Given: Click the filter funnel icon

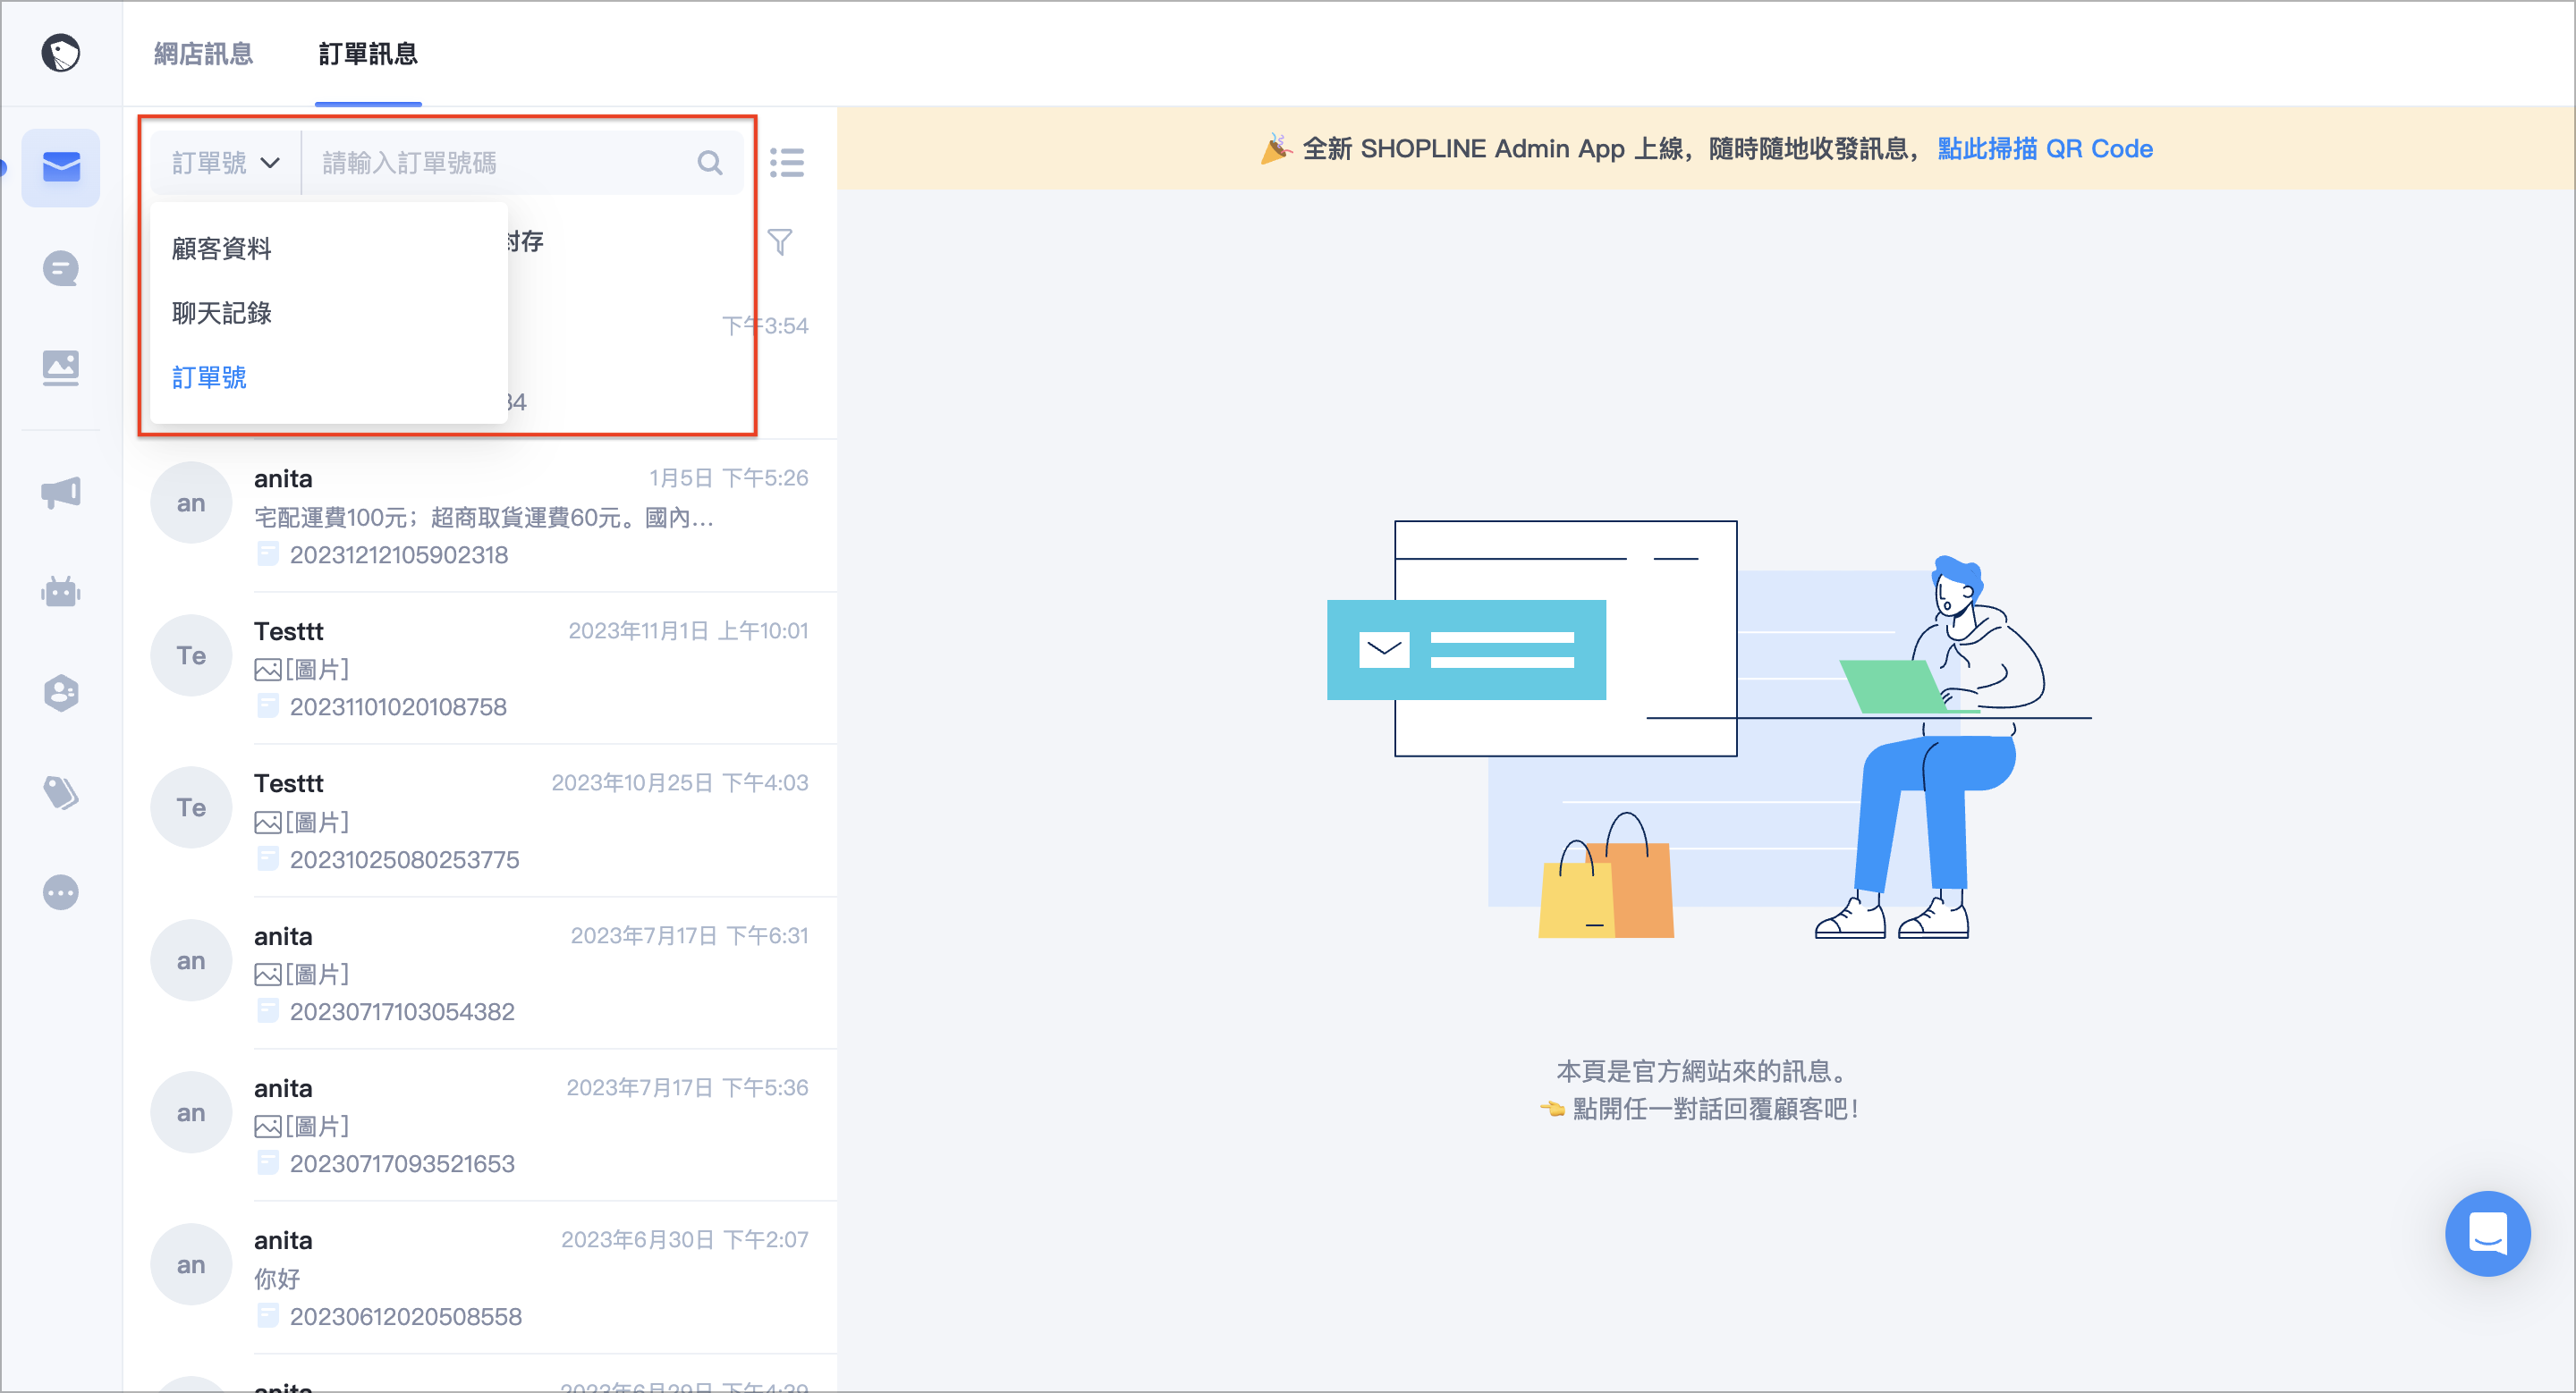Looking at the screenshot, I should tap(780, 241).
